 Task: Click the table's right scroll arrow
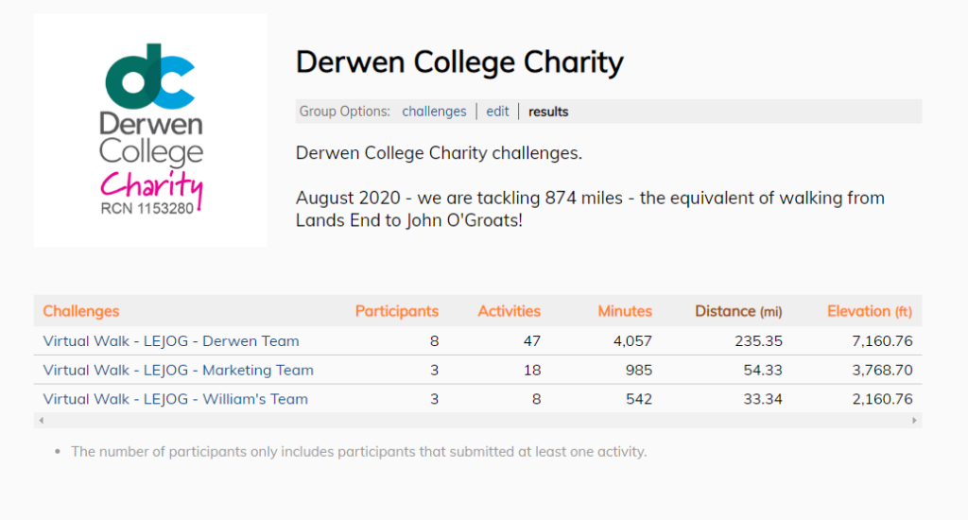(914, 421)
